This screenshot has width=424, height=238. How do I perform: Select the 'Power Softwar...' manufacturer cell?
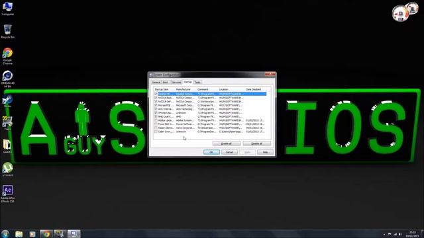185,124
